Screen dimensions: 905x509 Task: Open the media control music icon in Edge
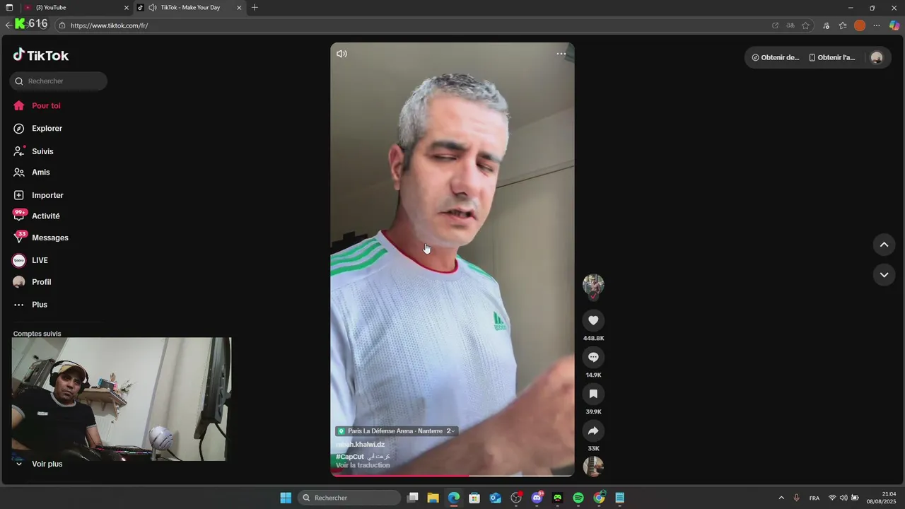827,25
